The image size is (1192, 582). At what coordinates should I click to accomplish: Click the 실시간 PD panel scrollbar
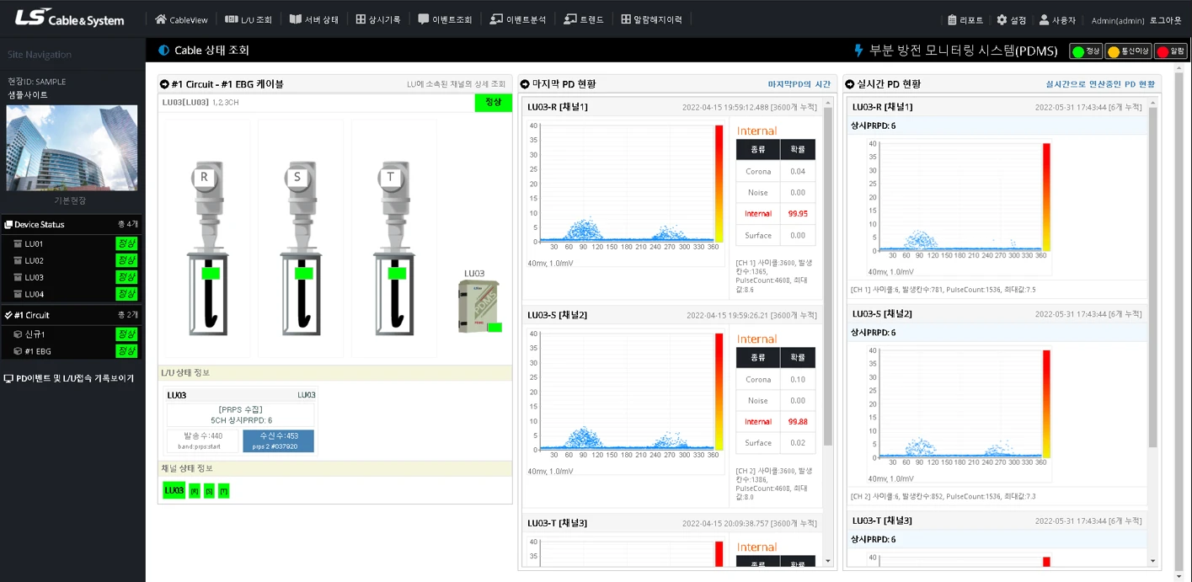tap(1153, 278)
